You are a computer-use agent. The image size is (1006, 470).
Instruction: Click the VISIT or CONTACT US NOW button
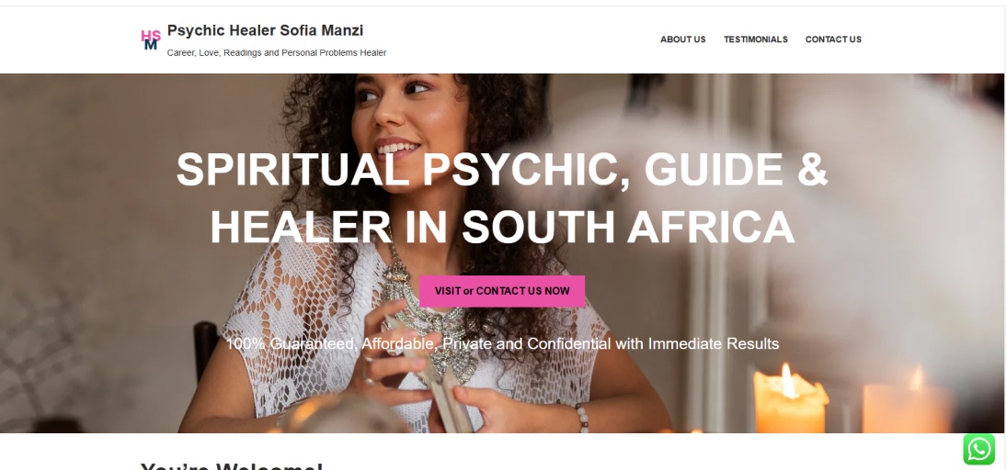[x=502, y=291]
